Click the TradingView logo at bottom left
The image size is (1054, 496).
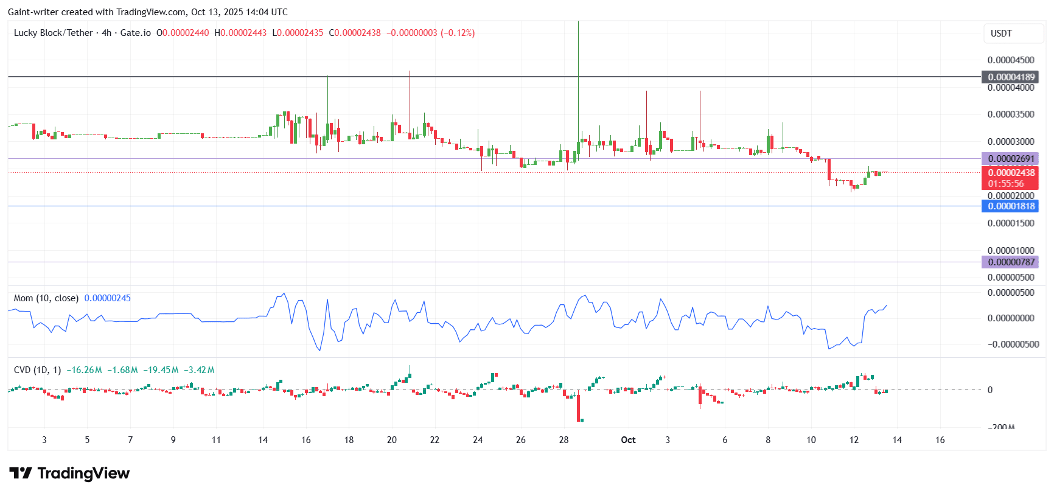69,473
